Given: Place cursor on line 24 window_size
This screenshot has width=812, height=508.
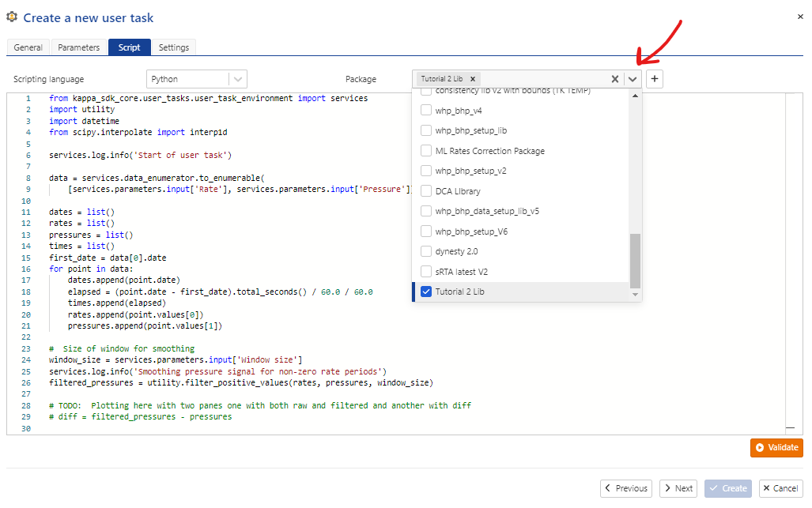Looking at the screenshot, I should (x=176, y=359).
